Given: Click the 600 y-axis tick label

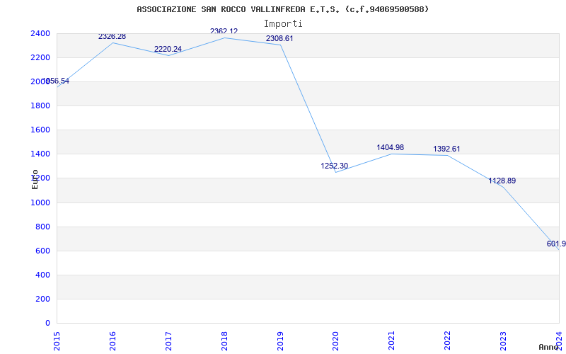Looking at the screenshot, I should [42, 251].
